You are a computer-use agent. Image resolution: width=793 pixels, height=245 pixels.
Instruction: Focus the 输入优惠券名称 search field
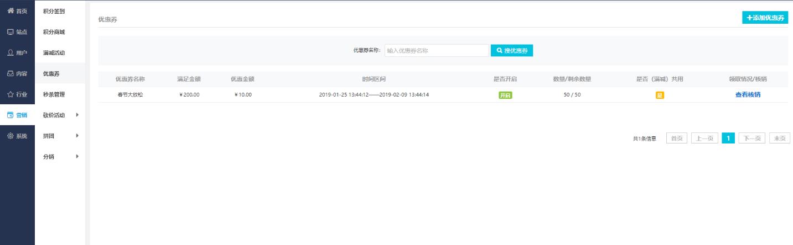(x=437, y=50)
